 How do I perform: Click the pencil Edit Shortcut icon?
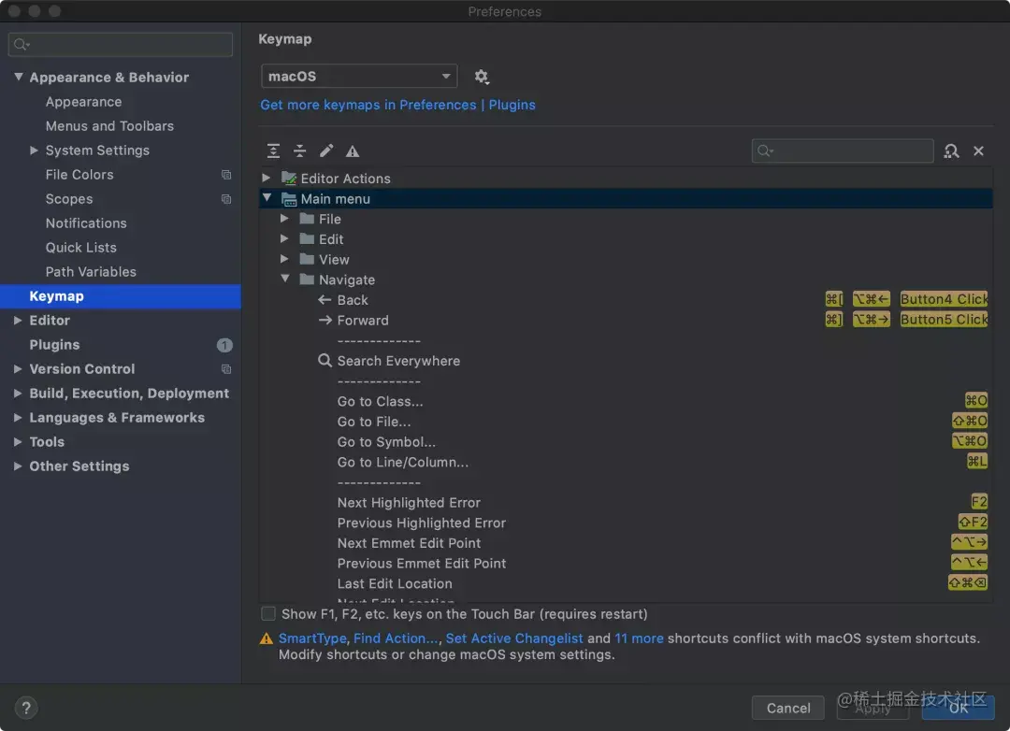[326, 150]
